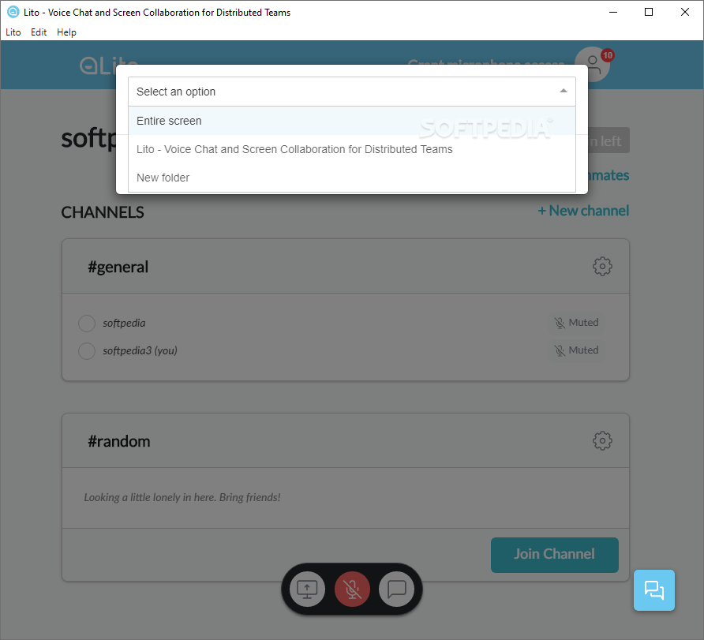Click the softpedia3 (you) member name
704x640 pixels.
coord(140,350)
